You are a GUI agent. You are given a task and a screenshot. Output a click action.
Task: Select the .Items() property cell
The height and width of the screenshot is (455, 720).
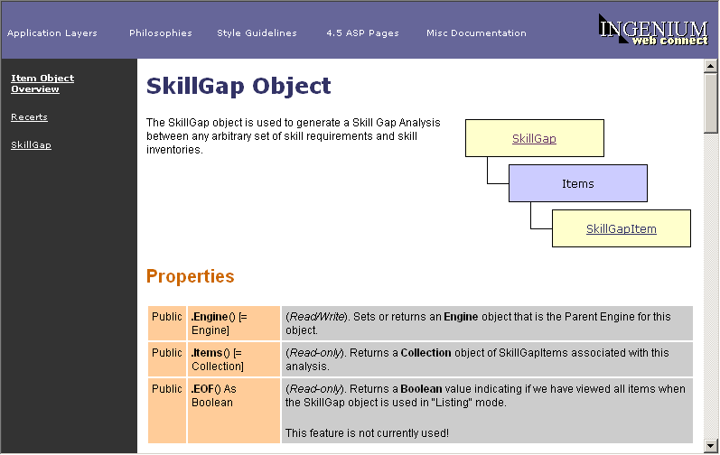click(233, 359)
